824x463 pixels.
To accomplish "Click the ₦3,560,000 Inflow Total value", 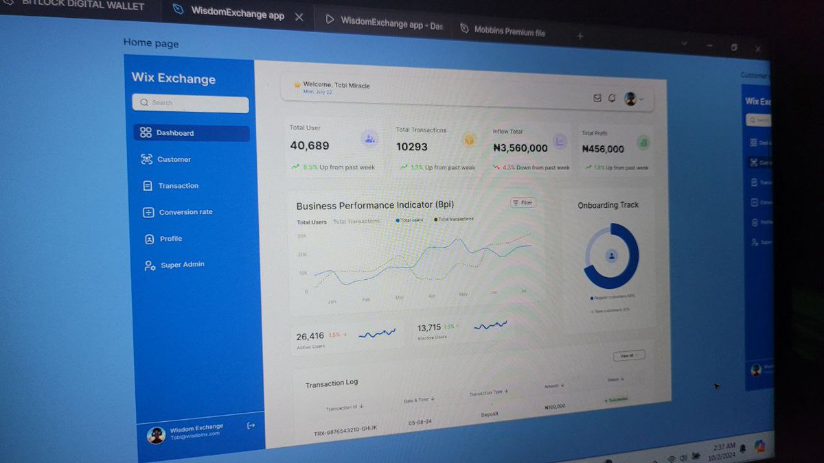I will pyautogui.click(x=520, y=148).
